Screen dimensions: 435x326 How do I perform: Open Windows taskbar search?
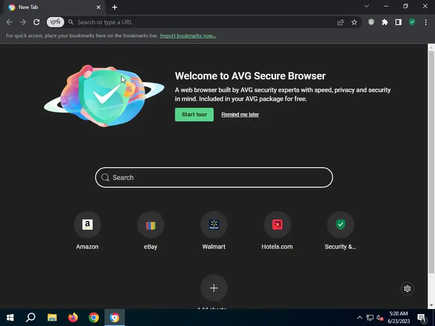31,318
